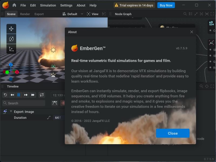Image resolution: width=216 pixels, height=162 pixels.
Task: Select the Rotate gizmo tool
Action: click(11, 39)
